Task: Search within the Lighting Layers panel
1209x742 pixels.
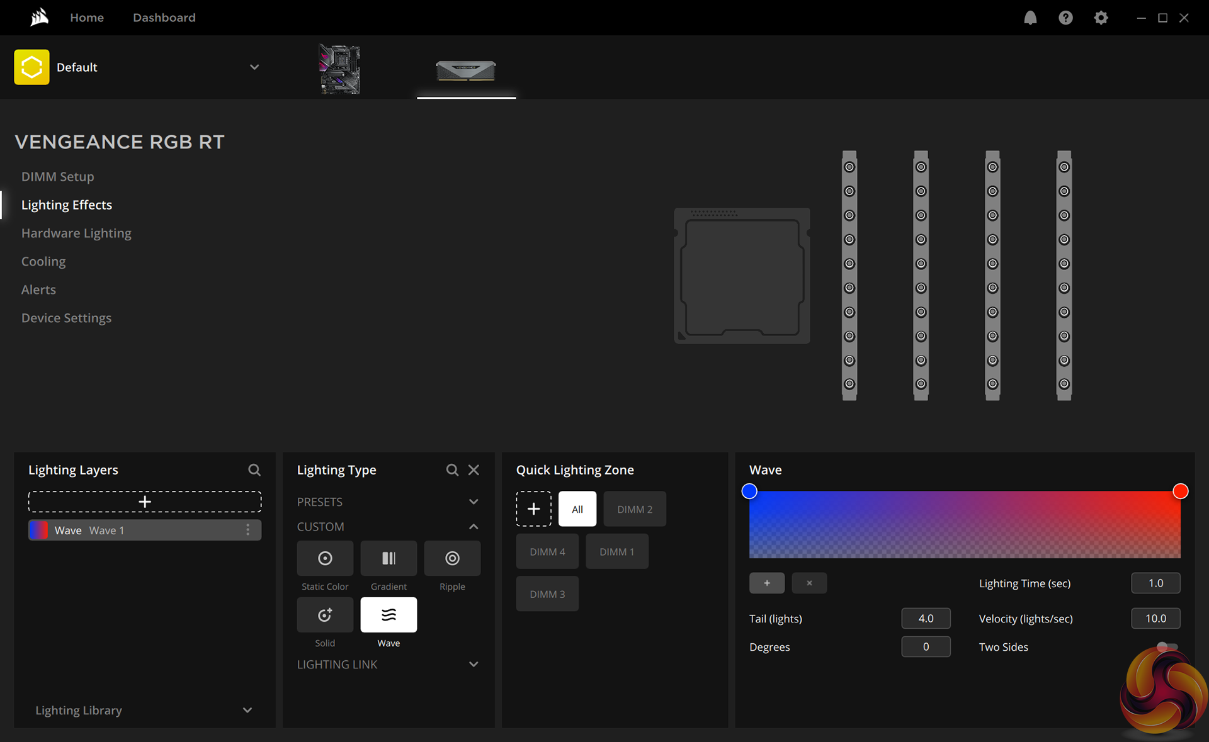Action: point(254,470)
